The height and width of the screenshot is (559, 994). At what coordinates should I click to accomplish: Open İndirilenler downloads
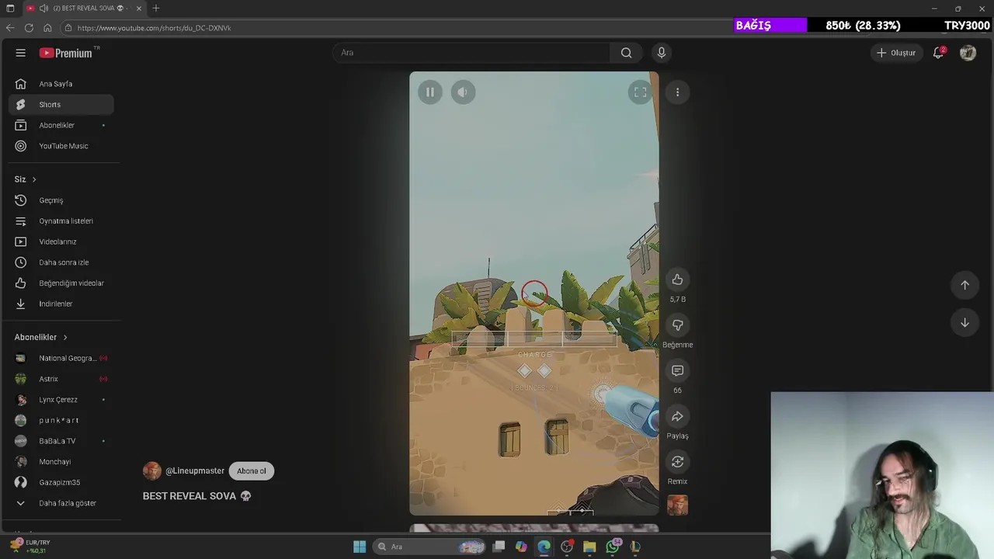point(61,304)
